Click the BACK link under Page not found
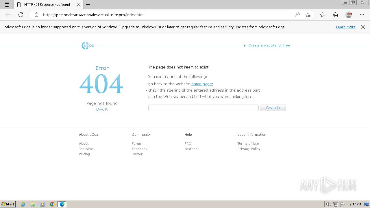370x208 pixels. pos(102,109)
